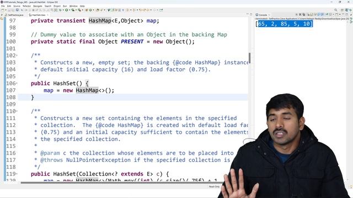
Task: Open the Window menu
Action: [x=73, y=6]
